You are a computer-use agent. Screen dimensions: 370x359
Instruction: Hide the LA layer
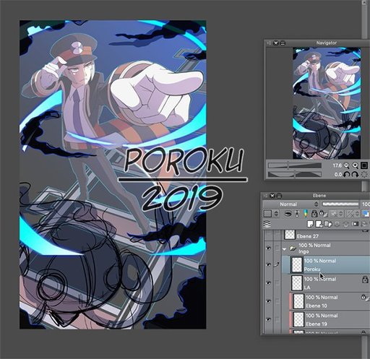268,283
